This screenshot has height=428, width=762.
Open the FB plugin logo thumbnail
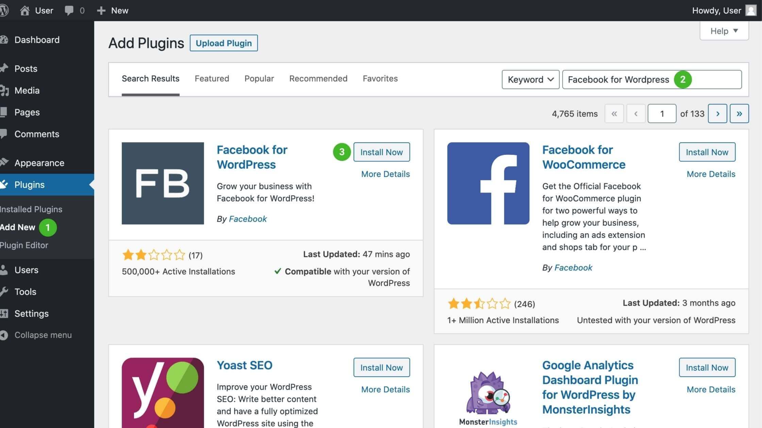coord(163,183)
